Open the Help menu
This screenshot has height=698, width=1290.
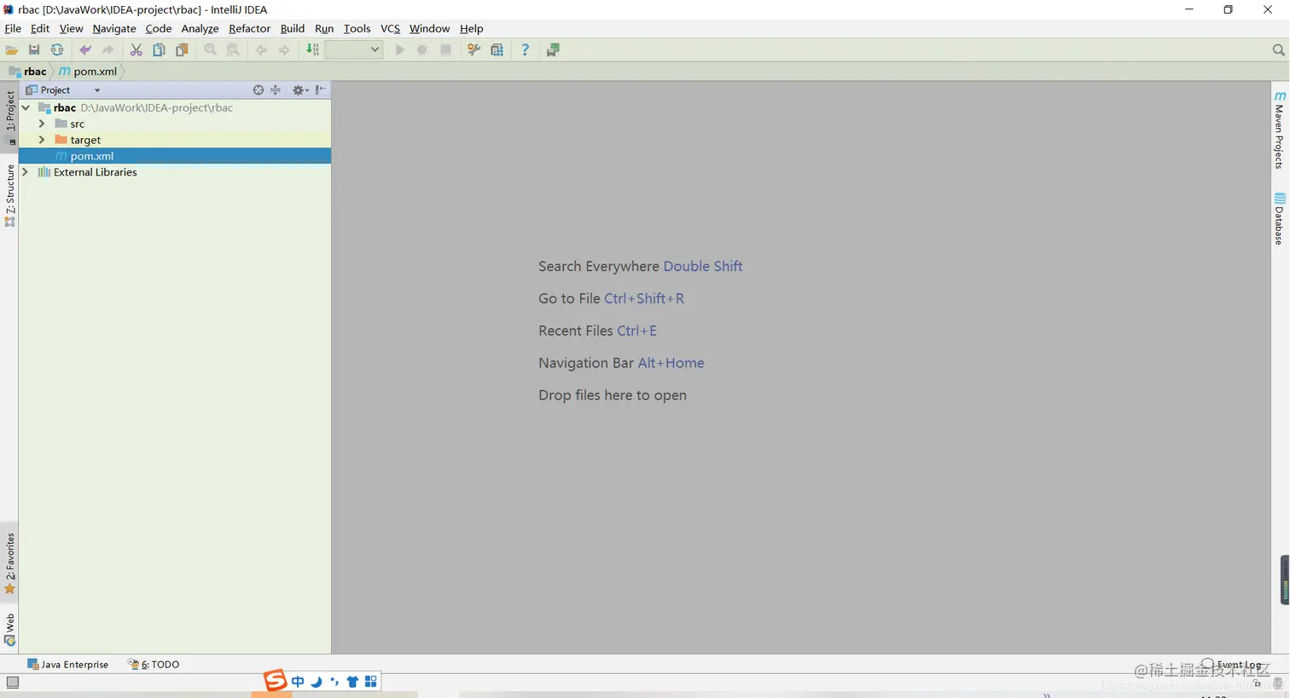(x=472, y=28)
